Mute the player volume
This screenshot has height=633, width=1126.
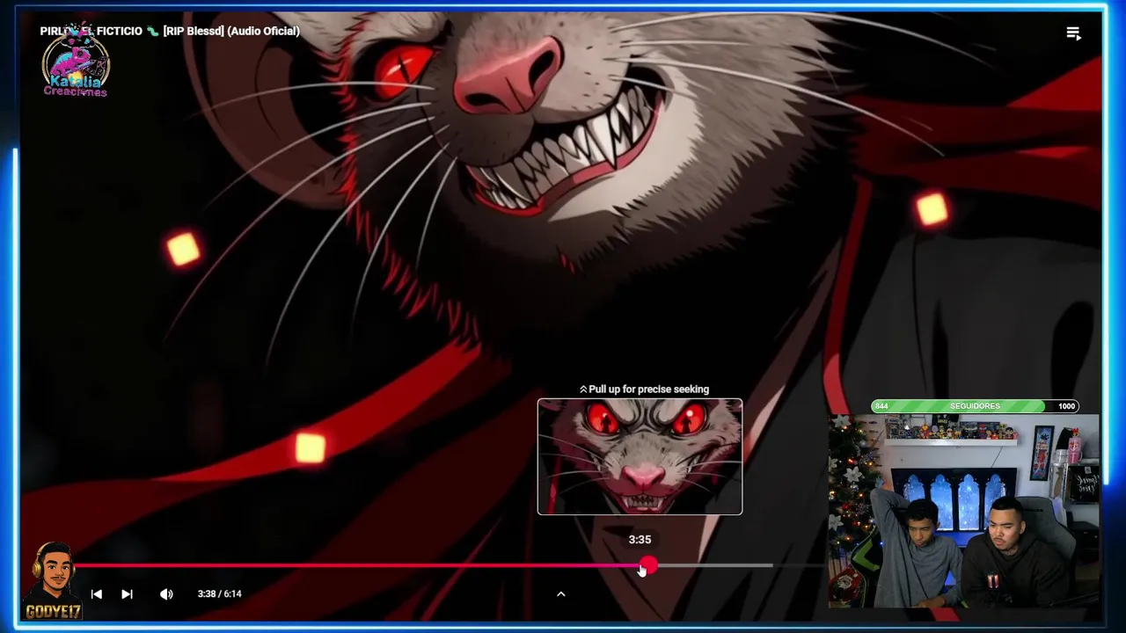(166, 594)
